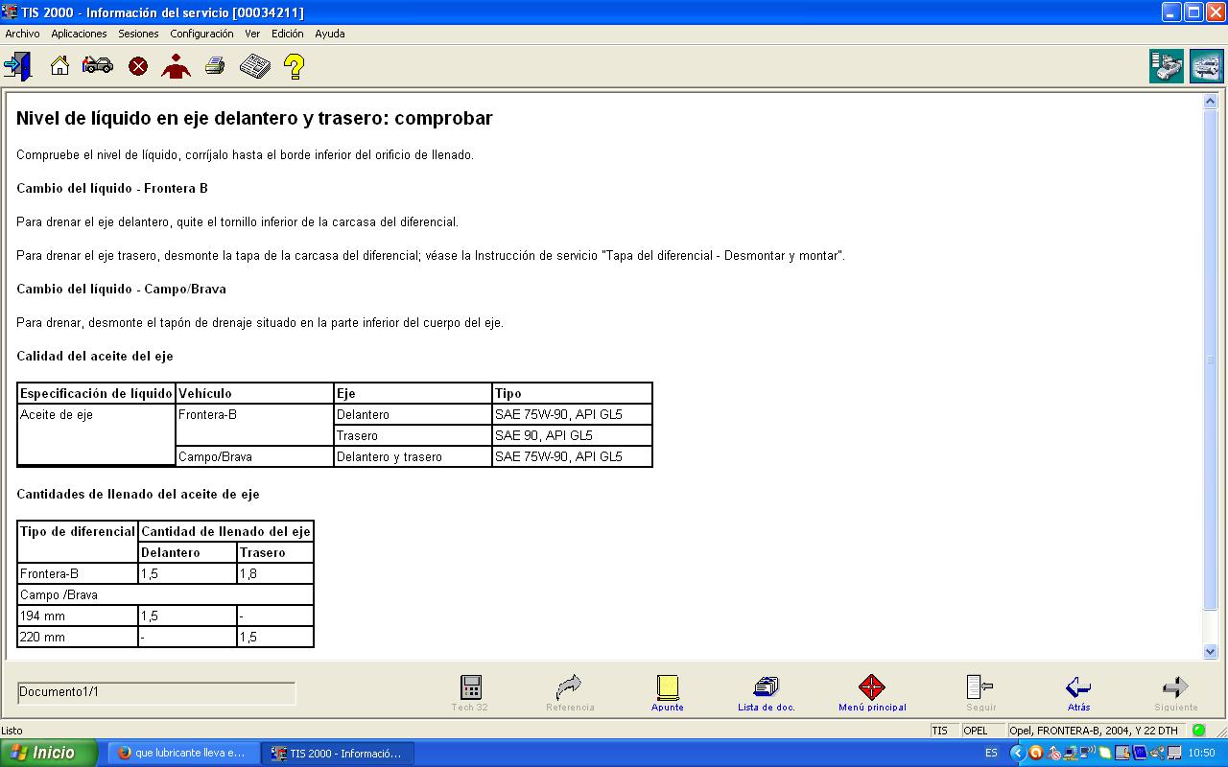The width and height of the screenshot is (1228, 767).
Task: Return to Menú principal
Action: [871, 693]
